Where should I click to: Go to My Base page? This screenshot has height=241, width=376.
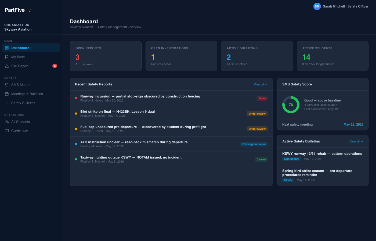[x=31, y=57]
